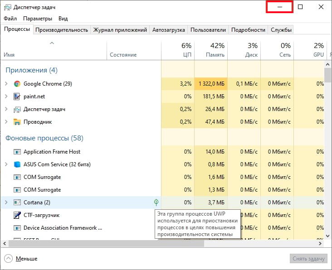
Task: Click the vertical scrollbar thumb
Action: [x=328, y=75]
